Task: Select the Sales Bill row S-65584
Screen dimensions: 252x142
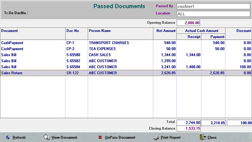Action: pyautogui.click(x=126, y=67)
